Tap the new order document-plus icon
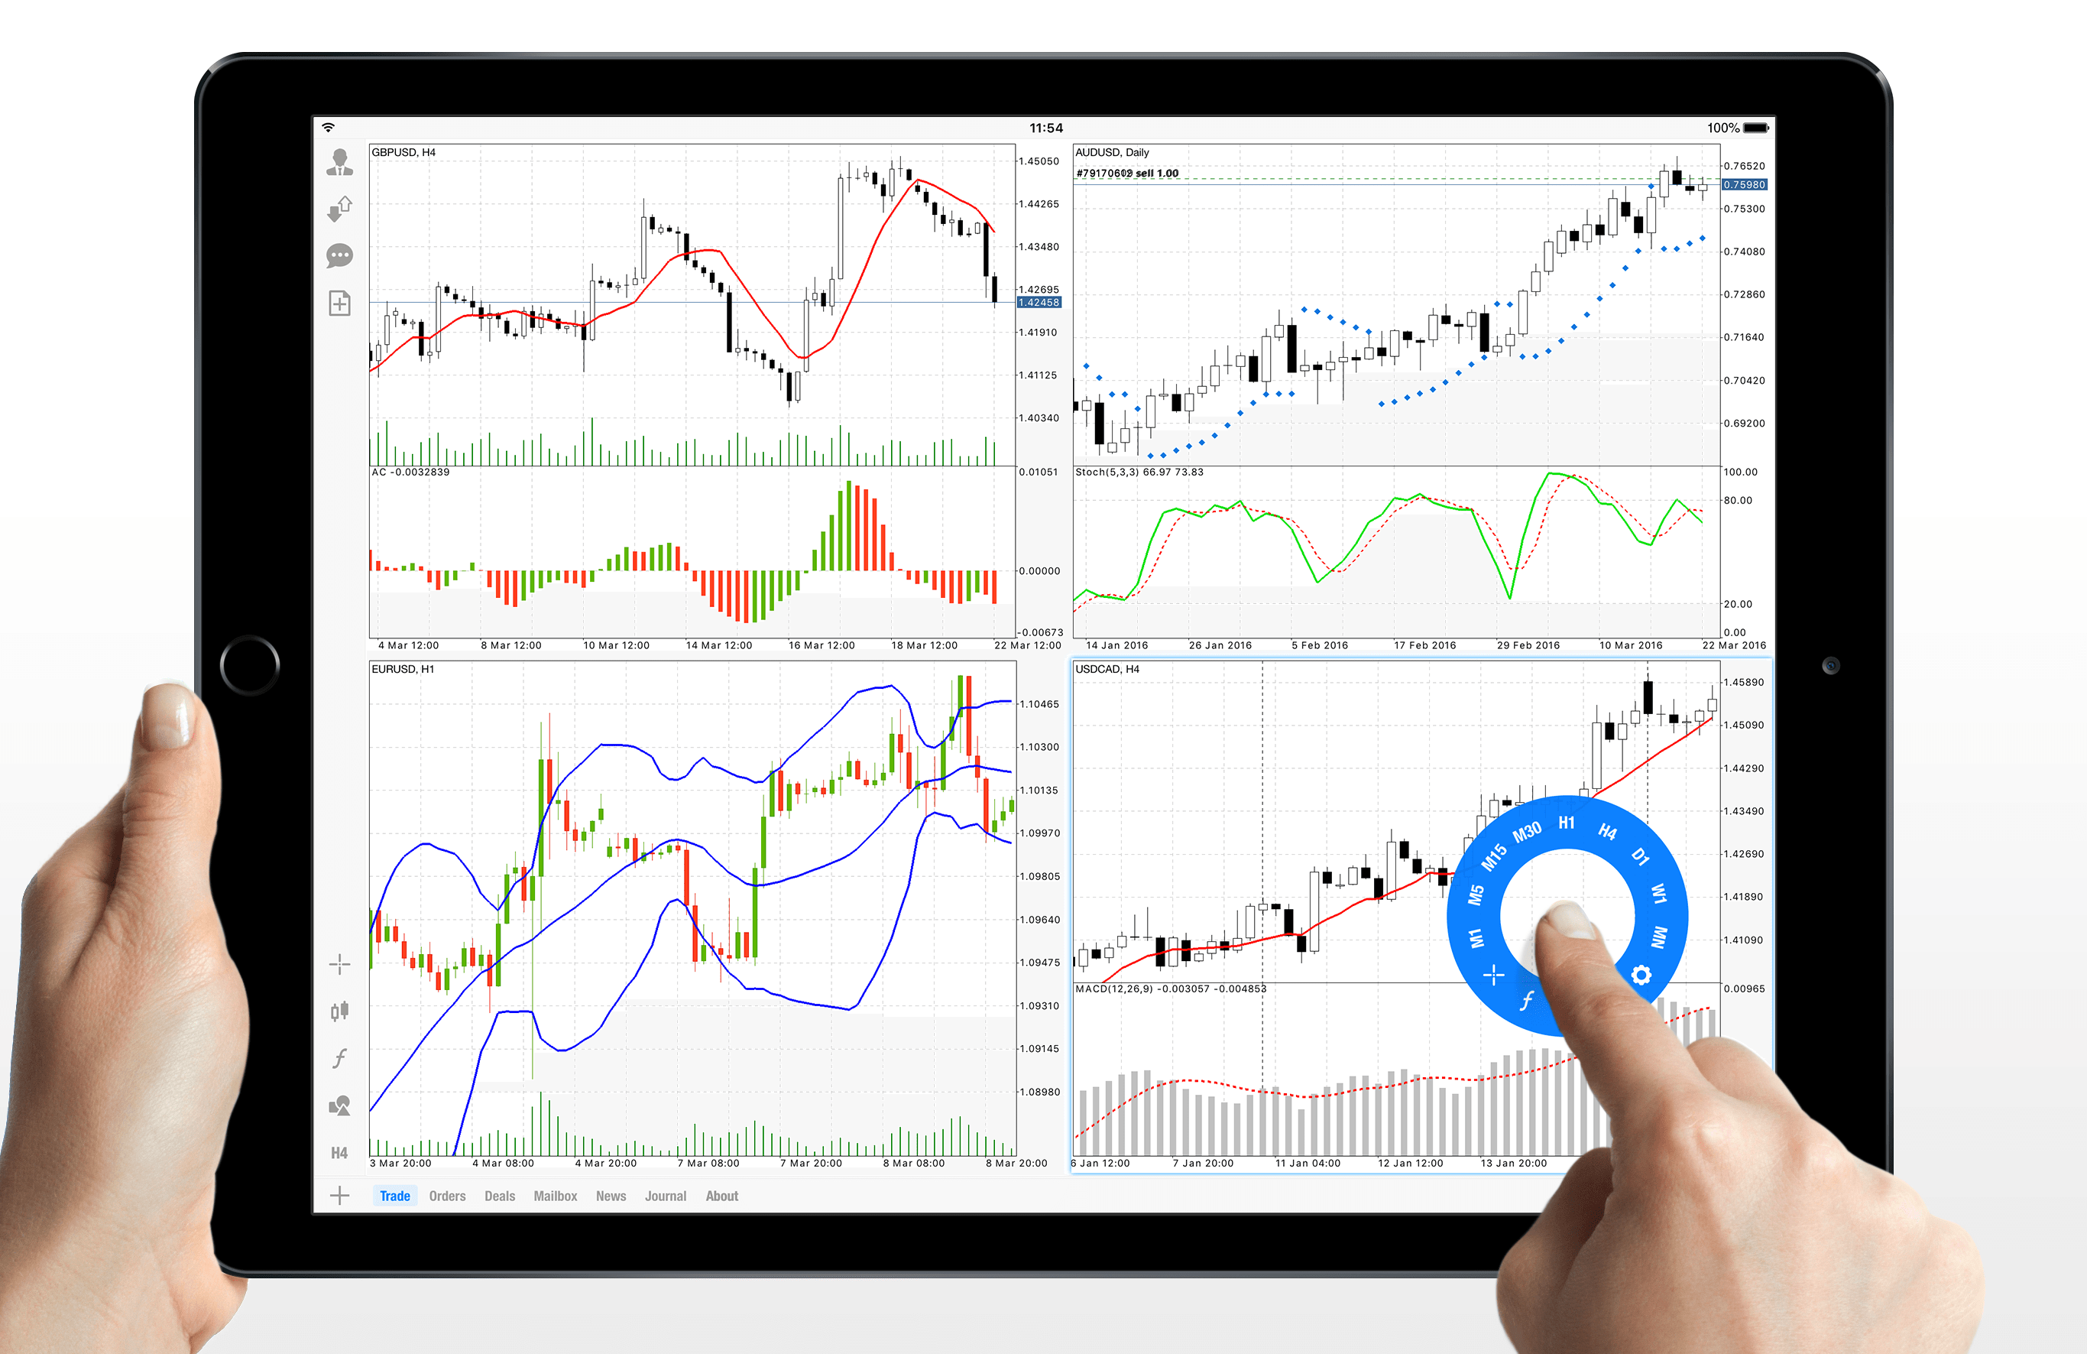Screen dimensions: 2087x1354 [339, 304]
